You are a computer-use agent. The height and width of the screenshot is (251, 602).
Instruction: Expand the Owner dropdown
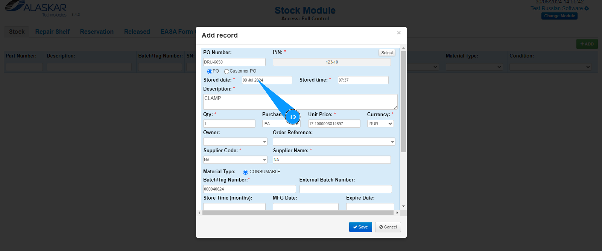[x=235, y=142]
